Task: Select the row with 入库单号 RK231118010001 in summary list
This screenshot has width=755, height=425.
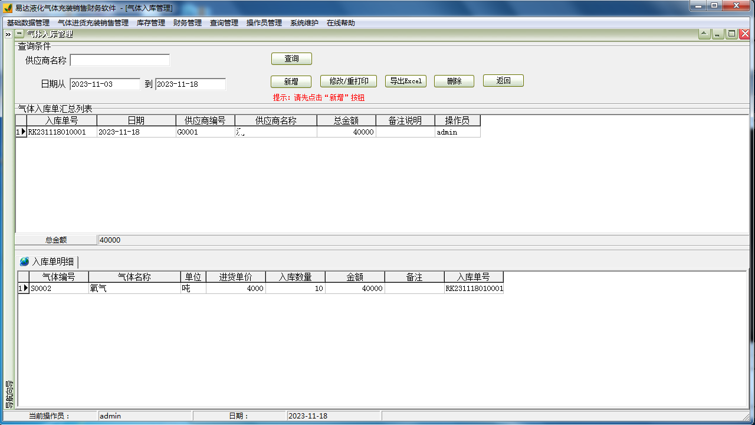Action: (x=61, y=132)
